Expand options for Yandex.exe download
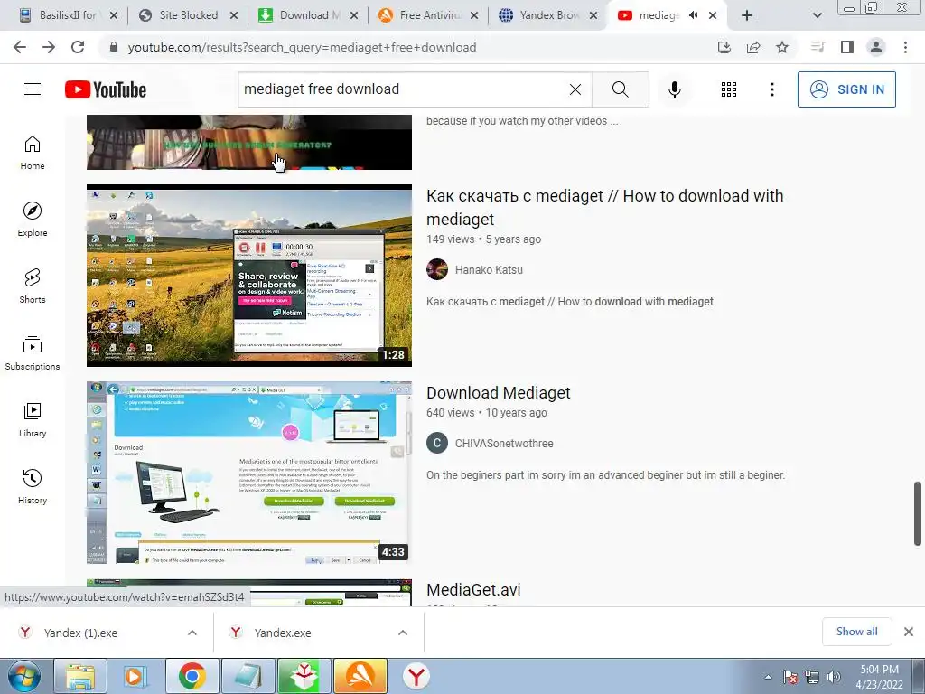The image size is (925, 694). [x=403, y=633]
